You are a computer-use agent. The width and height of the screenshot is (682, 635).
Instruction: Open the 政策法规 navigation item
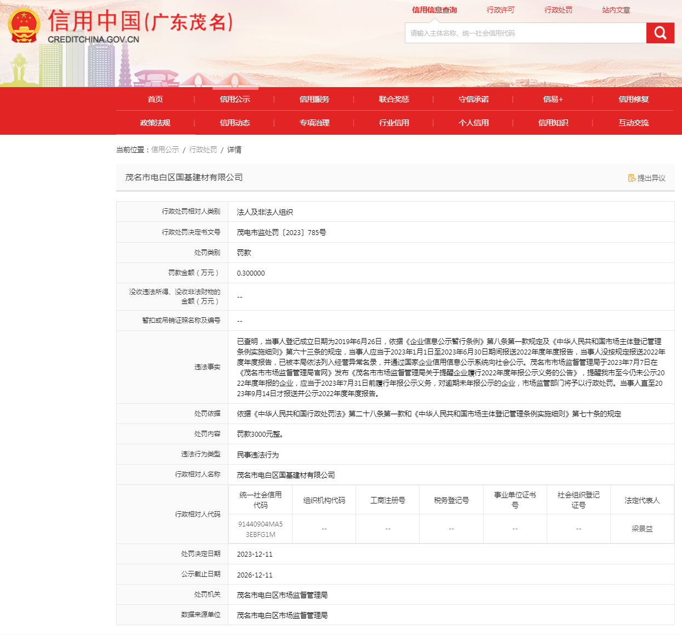(155, 123)
